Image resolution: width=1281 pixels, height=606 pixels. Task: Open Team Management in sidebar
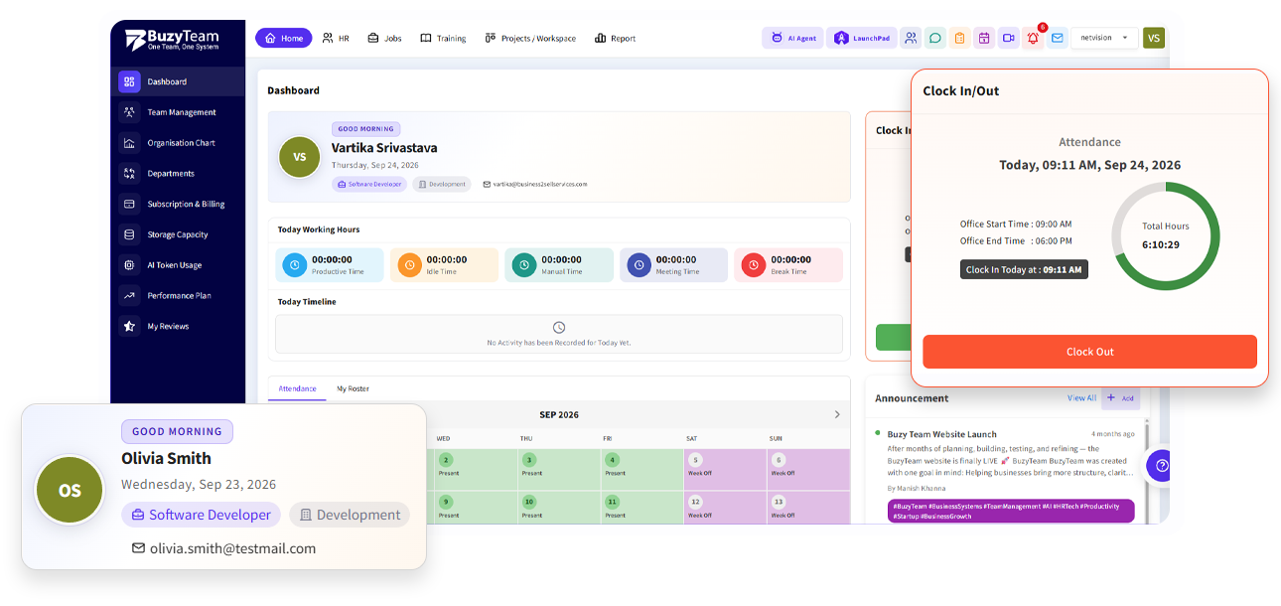(178, 112)
